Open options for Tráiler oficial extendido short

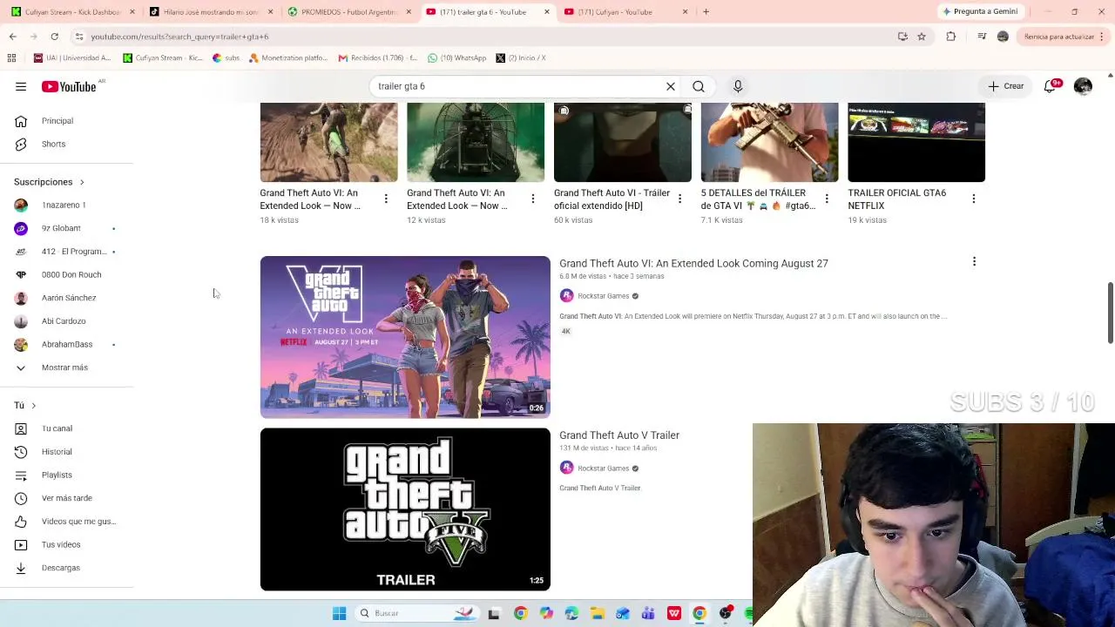click(680, 199)
